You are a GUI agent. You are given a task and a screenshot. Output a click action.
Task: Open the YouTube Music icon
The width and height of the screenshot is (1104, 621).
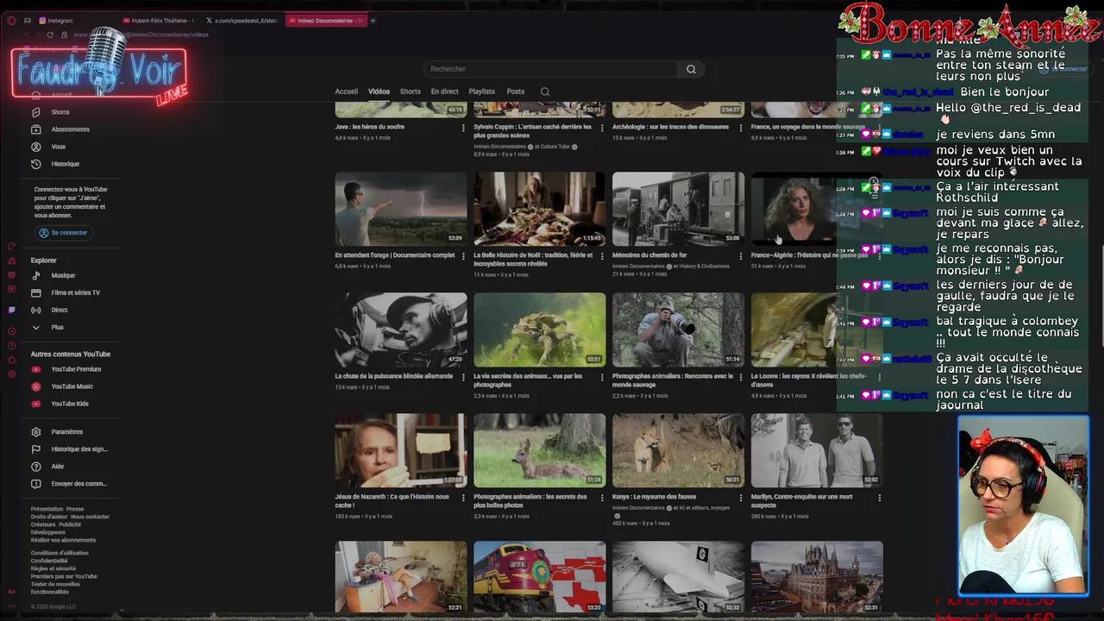tap(36, 386)
